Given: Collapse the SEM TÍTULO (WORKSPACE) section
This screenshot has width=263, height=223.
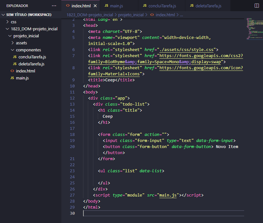Looking at the screenshot, I should (3, 15).
